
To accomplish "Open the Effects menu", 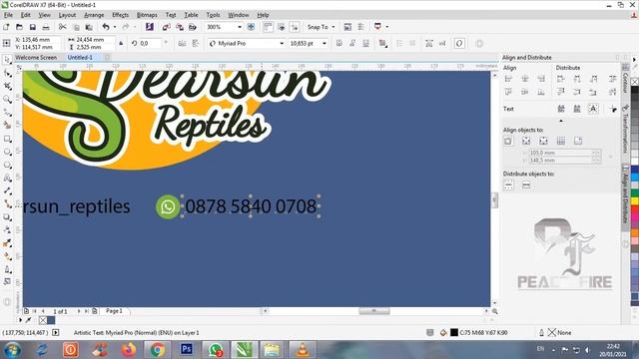I will tap(120, 15).
